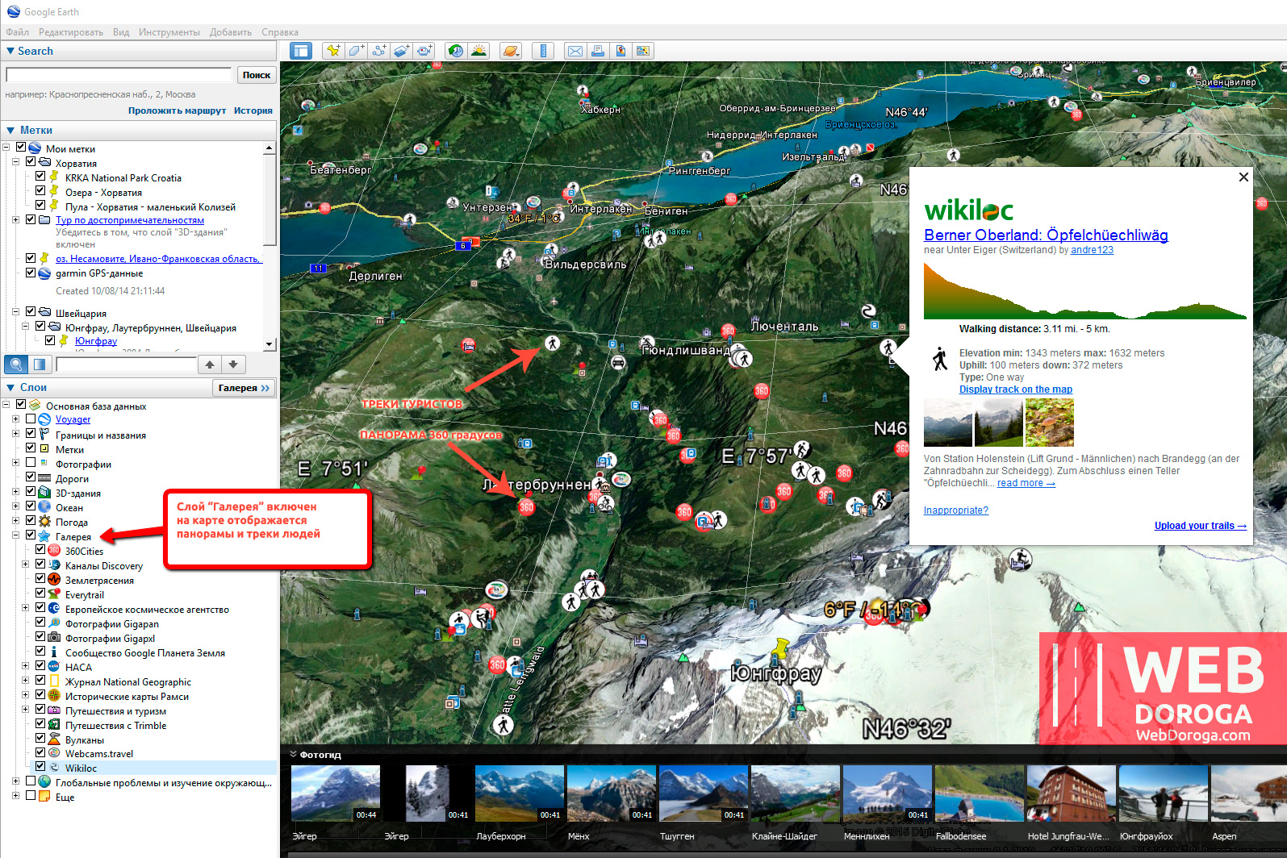Disable the Дороги layer checkbox
The height and width of the screenshot is (858, 1287).
(x=31, y=477)
